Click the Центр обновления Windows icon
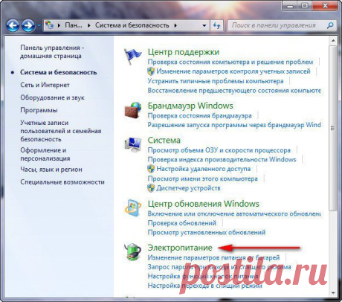Screen dimensions: 342x302 click(x=133, y=208)
